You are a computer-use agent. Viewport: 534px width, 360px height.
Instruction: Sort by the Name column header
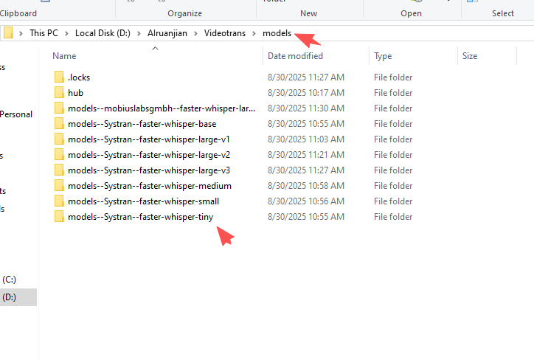[64, 56]
